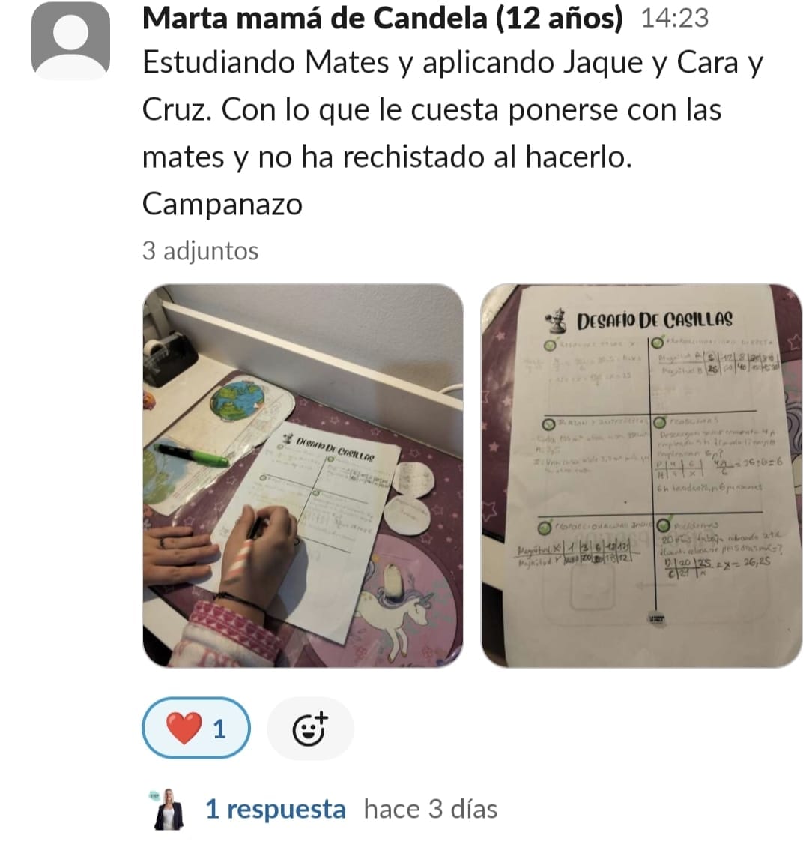Tap the worksheet title in the second photo
The width and height of the screenshot is (809, 856).
pos(654,321)
